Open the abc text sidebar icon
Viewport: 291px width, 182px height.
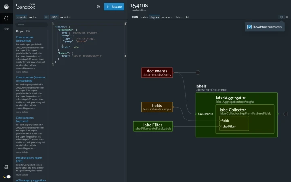pos(6,29)
